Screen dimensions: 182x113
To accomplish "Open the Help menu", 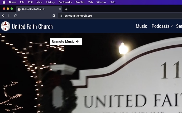I will (112, 2).
